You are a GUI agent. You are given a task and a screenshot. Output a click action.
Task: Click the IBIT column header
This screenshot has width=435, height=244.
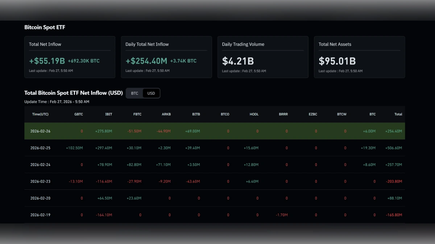coord(108,114)
